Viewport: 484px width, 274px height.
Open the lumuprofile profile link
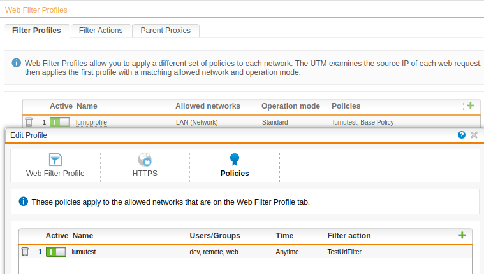point(91,122)
